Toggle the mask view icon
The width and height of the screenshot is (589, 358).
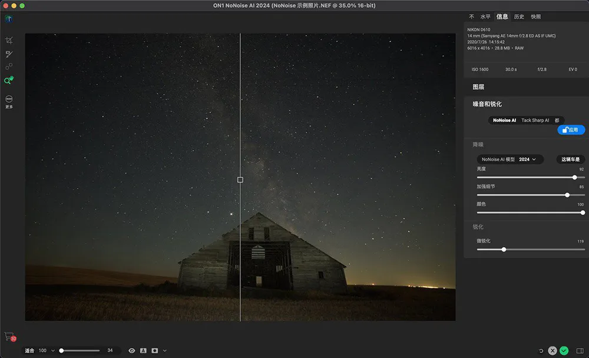155,350
